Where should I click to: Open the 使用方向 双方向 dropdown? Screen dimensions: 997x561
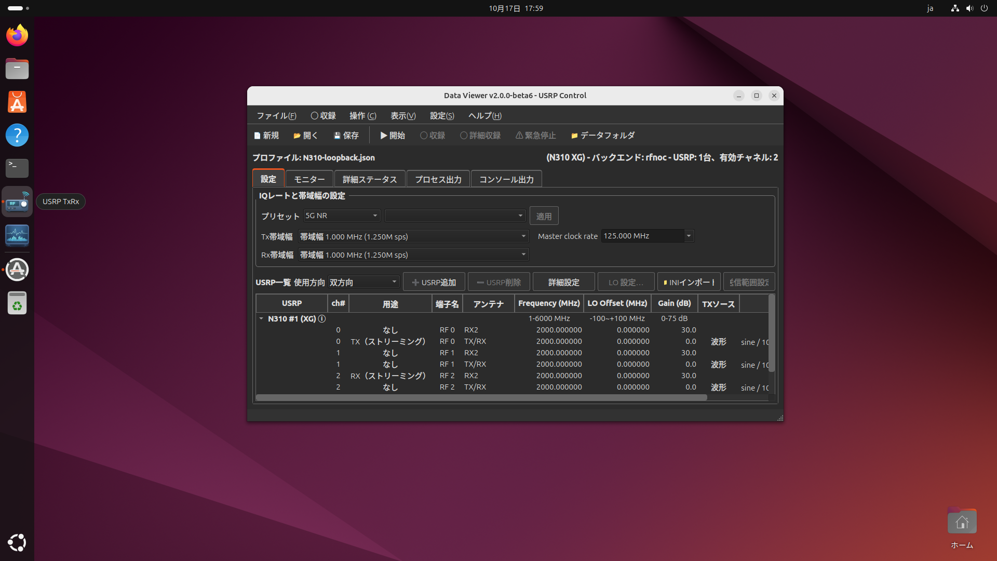coord(363,282)
